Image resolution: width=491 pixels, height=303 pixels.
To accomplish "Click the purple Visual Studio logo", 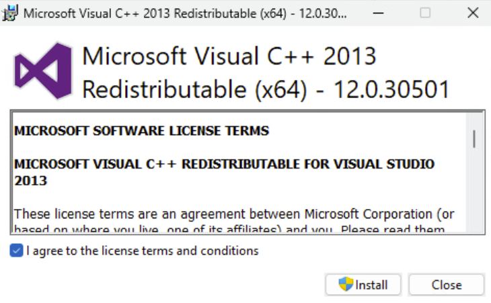I will [x=42, y=72].
